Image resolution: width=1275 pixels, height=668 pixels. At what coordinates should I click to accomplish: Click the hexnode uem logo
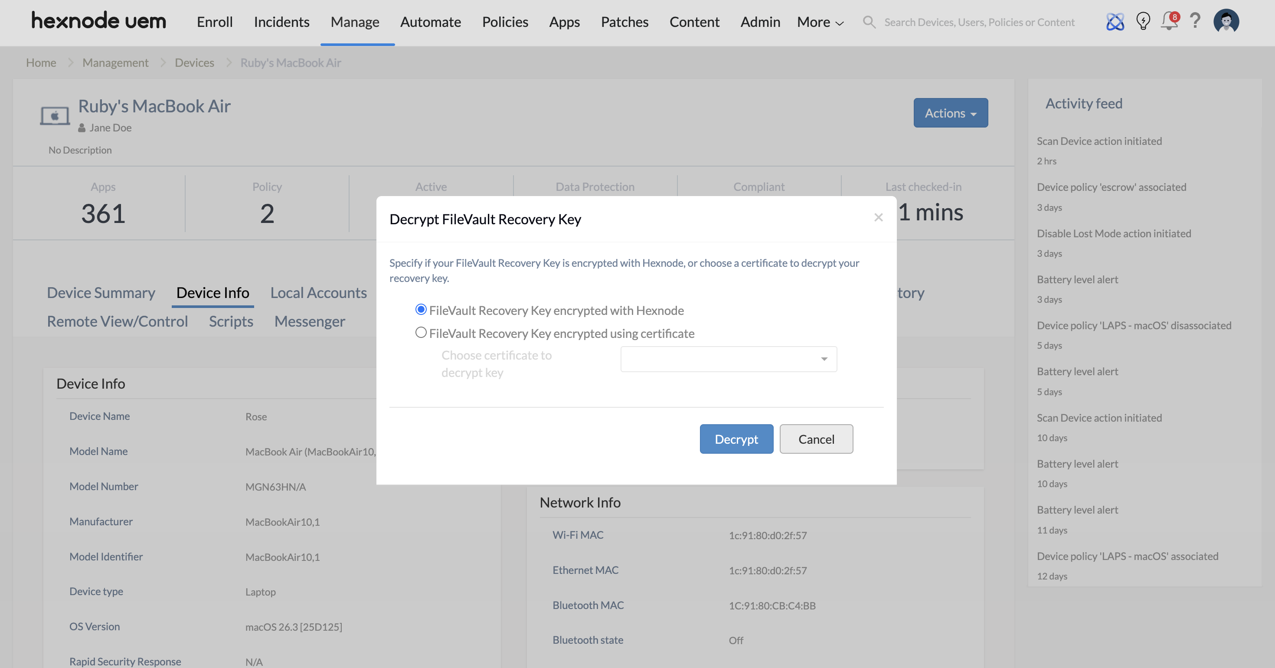click(98, 21)
